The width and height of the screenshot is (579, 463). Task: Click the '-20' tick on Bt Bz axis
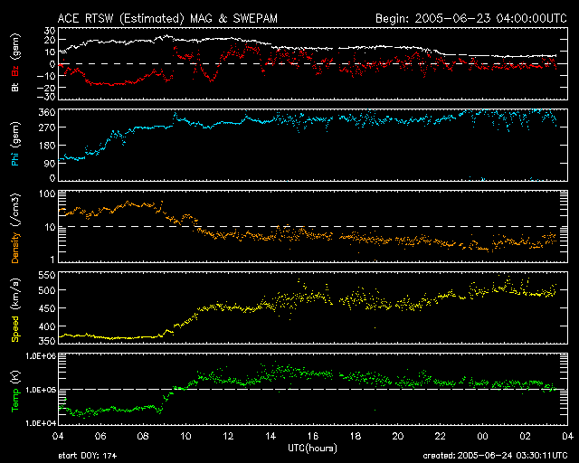click(46, 88)
